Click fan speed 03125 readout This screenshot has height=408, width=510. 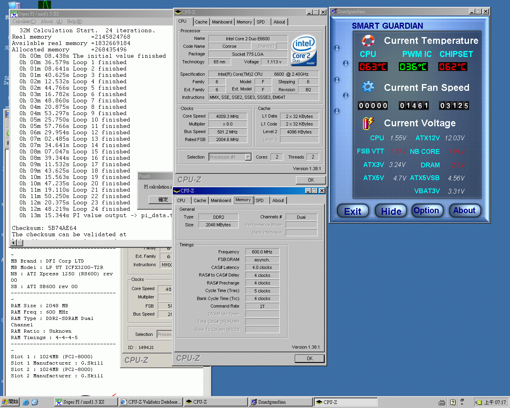tap(454, 106)
